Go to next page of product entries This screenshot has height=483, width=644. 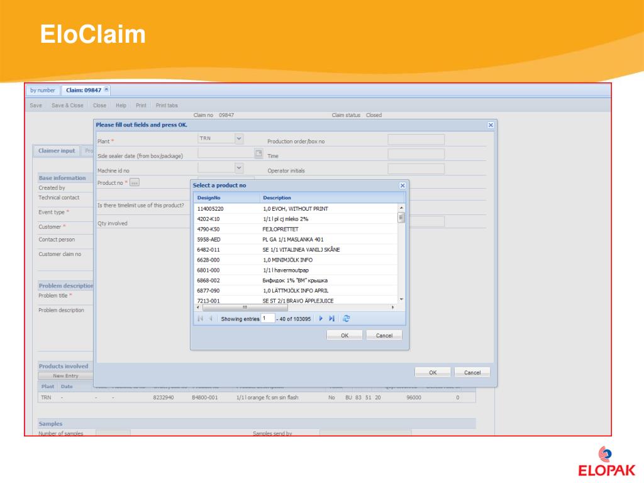tap(321, 319)
